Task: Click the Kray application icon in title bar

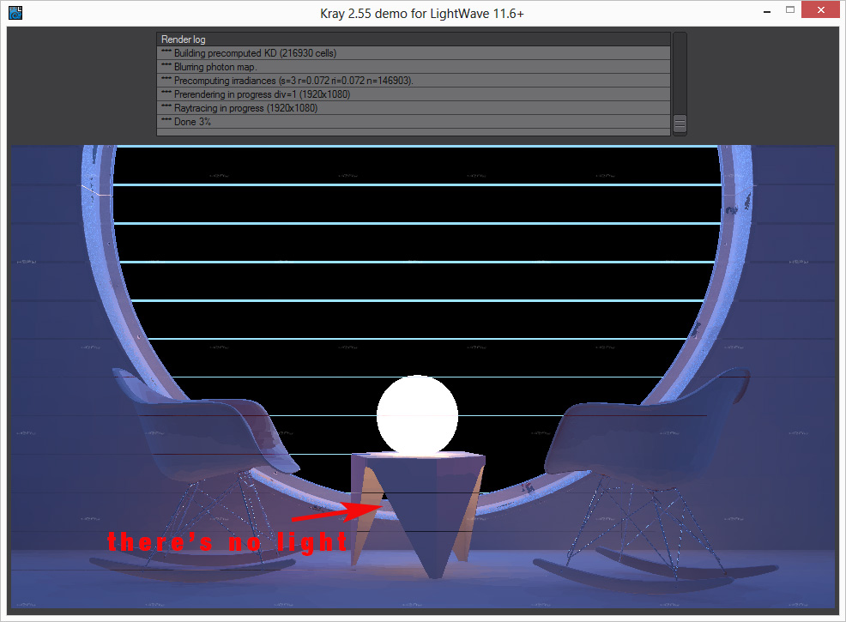Action: point(15,13)
